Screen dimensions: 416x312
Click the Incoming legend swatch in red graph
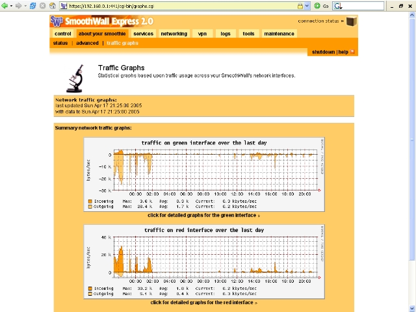pyautogui.click(x=90, y=289)
